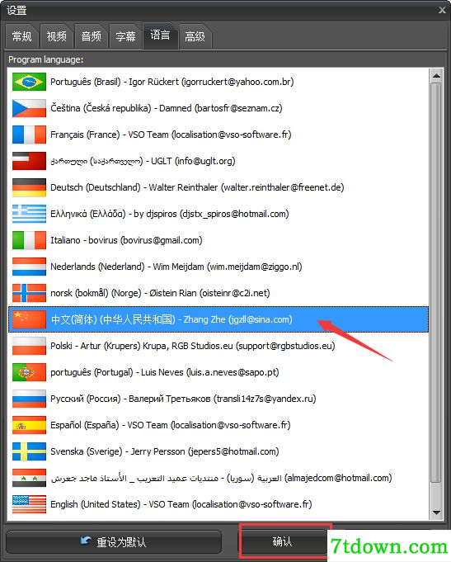Image resolution: width=451 pixels, height=562 pixels.
Task: Switch to the 常规 tab
Action: [21, 36]
